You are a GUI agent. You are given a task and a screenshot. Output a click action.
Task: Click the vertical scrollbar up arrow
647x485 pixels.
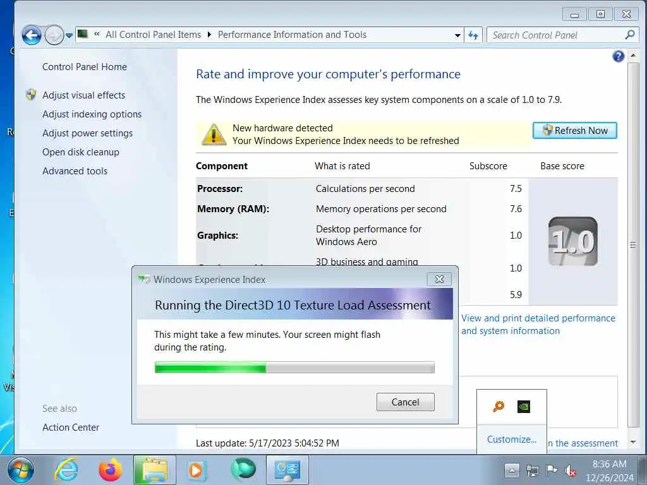(x=633, y=56)
